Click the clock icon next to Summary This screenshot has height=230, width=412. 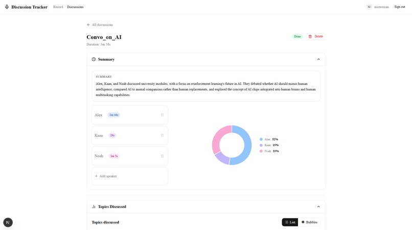pos(94,59)
